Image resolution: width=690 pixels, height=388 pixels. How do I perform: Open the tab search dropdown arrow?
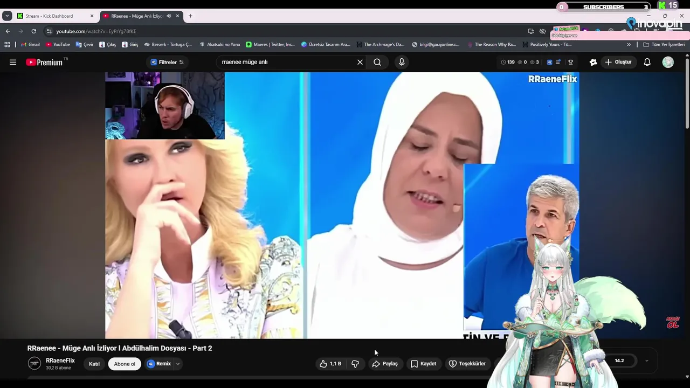coord(7,16)
